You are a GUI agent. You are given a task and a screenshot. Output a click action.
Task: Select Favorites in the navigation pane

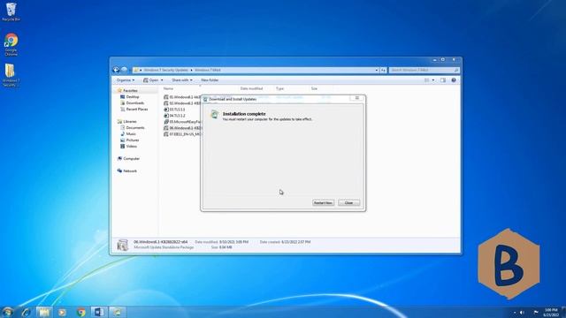tap(130, 90)
